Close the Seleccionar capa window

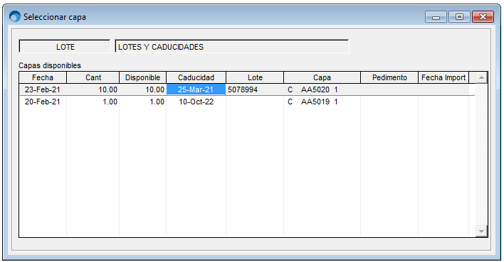(x=483, y=16)
